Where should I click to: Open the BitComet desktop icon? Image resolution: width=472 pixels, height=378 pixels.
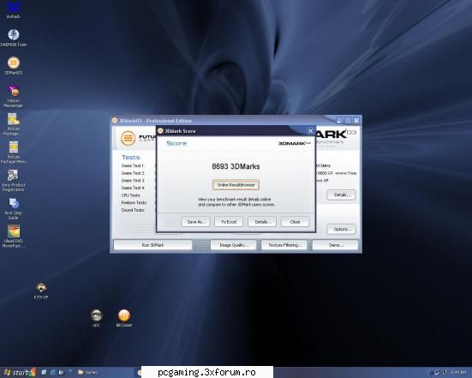(x=124, y=318)
